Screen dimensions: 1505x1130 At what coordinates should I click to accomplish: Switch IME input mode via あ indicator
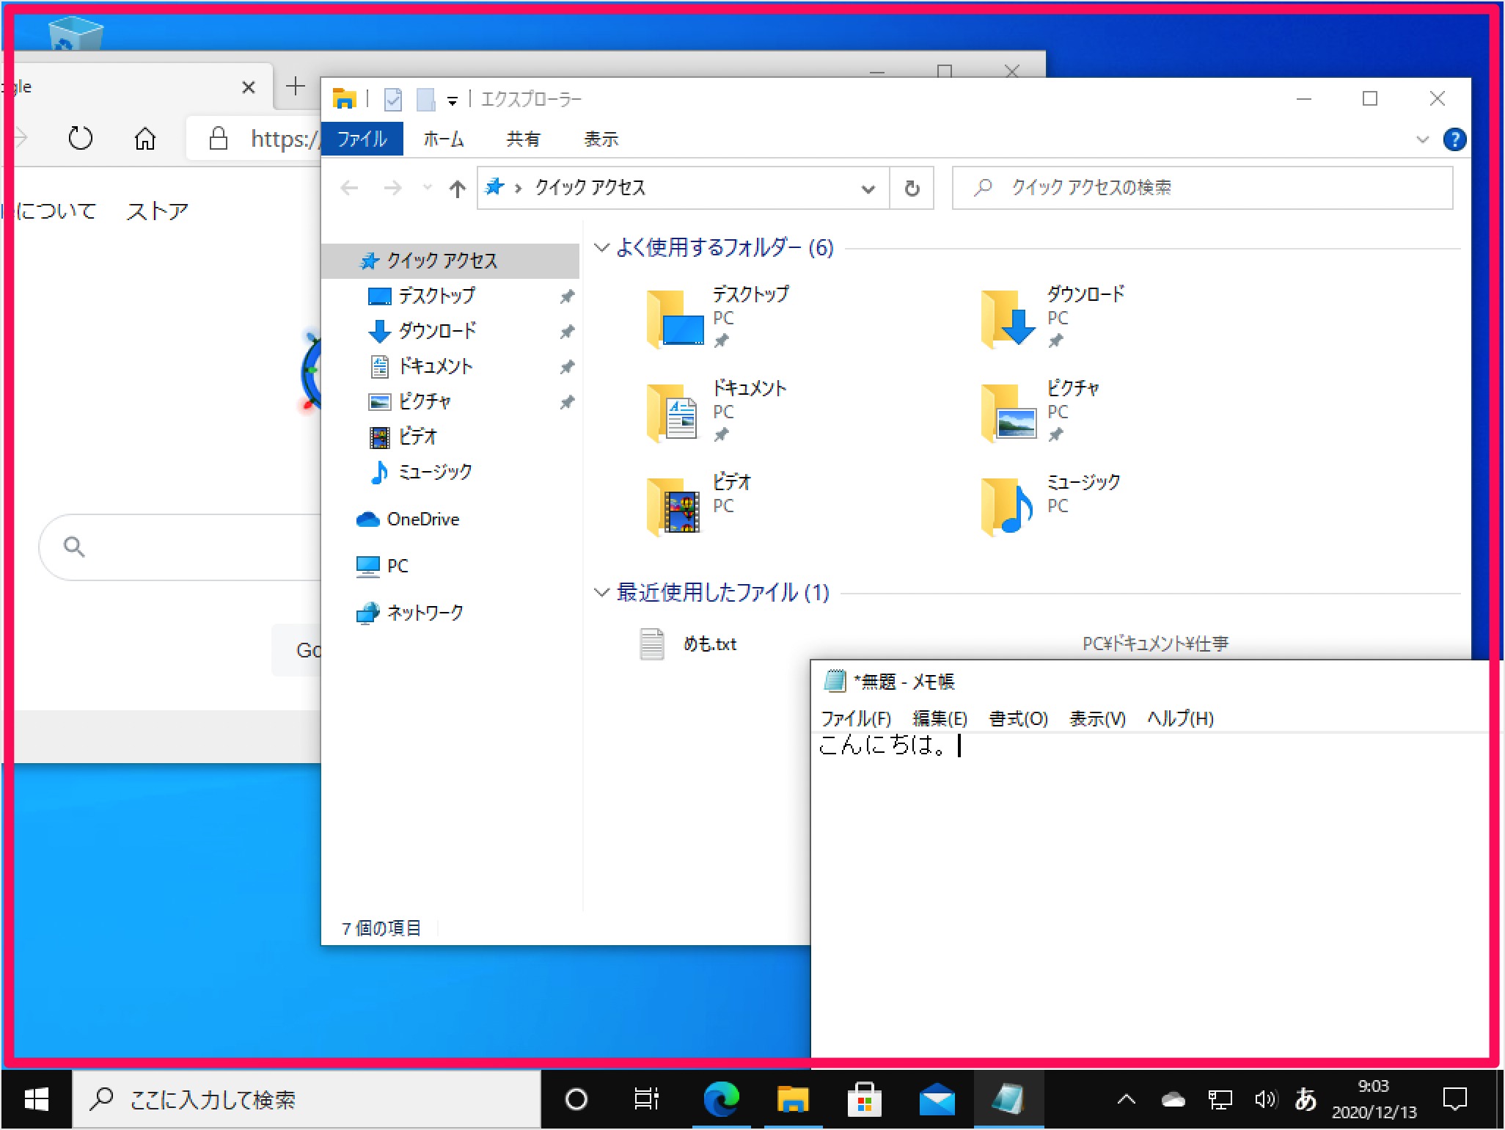[x=1306, y=1099]
